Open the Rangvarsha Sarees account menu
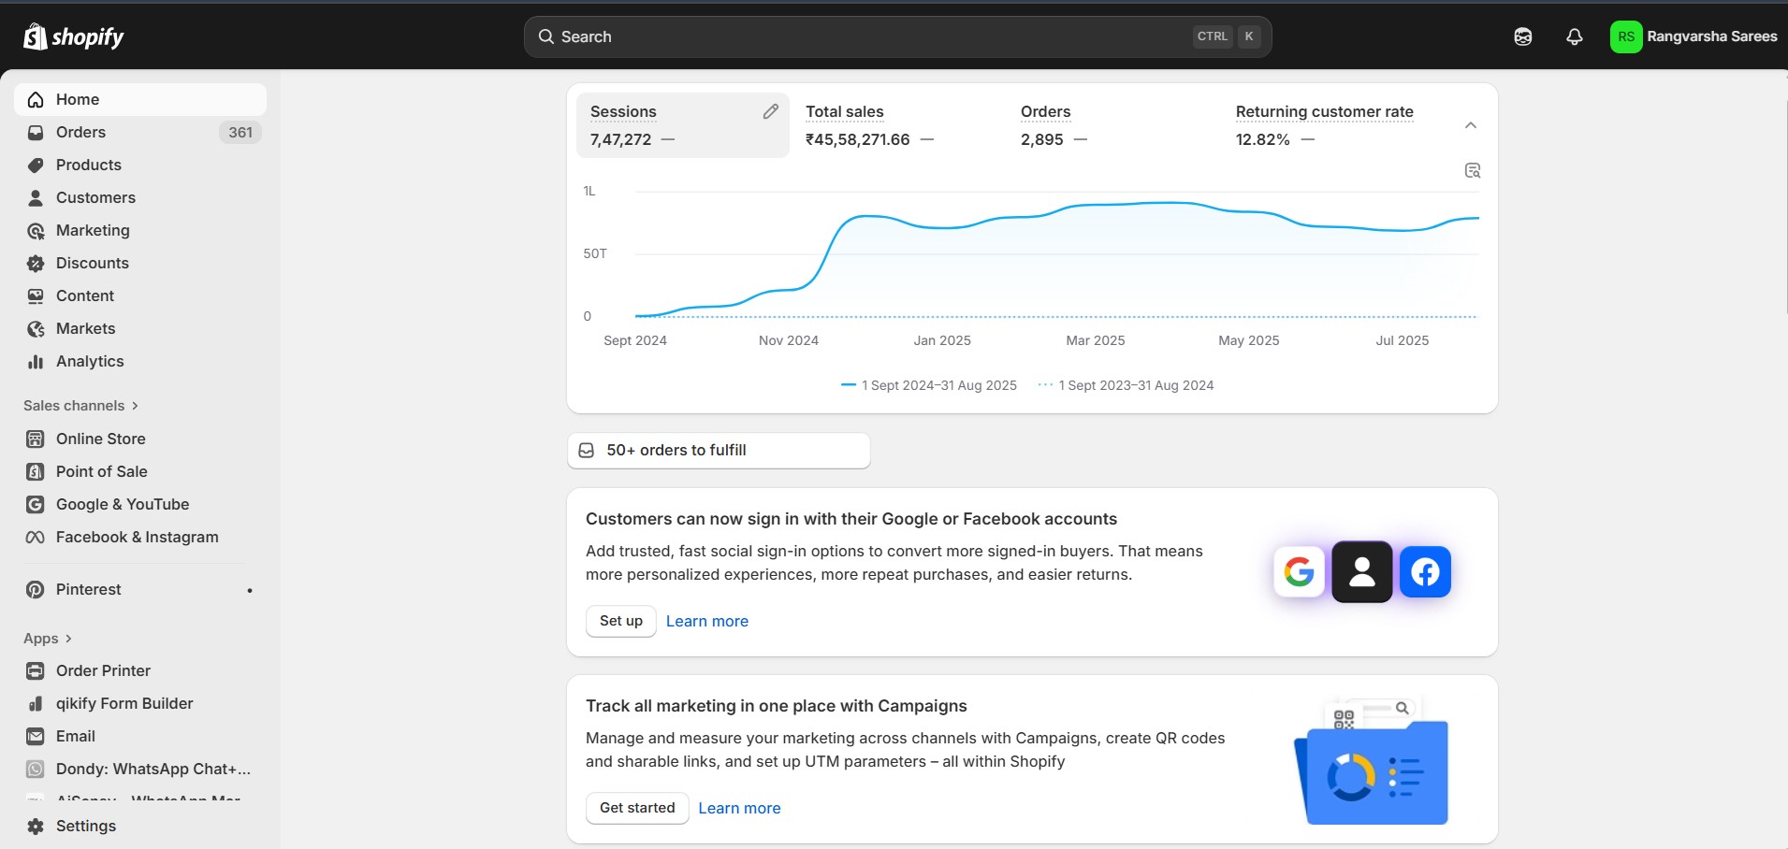 pyautogui.click(x=1694, y=36)
